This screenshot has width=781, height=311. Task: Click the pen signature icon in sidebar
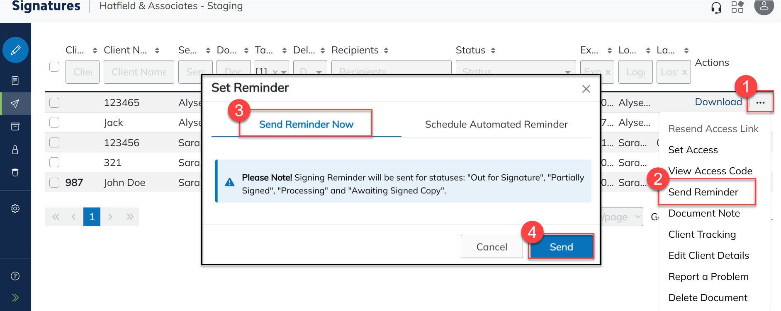point(15,50)
